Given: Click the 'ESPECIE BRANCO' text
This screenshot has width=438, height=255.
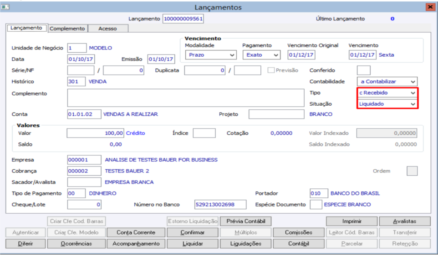Looking at the screenshot, I should coord(347,204).
